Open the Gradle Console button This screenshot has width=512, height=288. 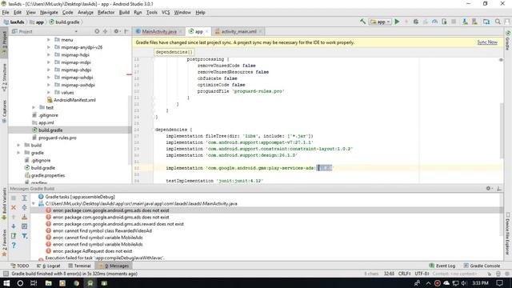point(482,266)
